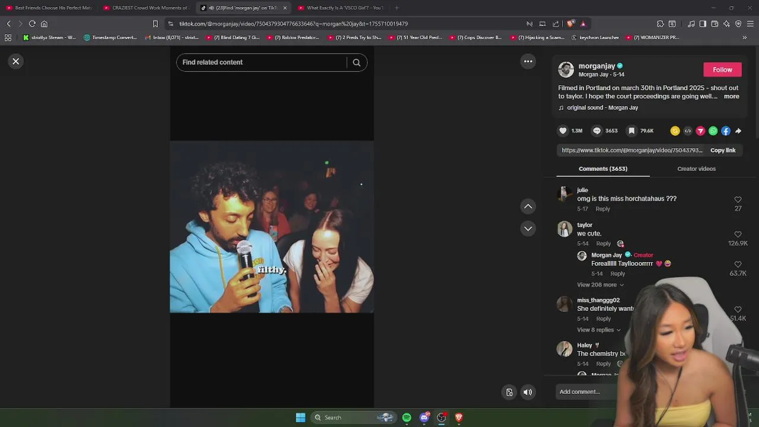The height and width of the screenshot is (427, 759).
Task: Open 'CRAZIEST Crowd Work Moments' browser tab
Action: coord(146,8)
